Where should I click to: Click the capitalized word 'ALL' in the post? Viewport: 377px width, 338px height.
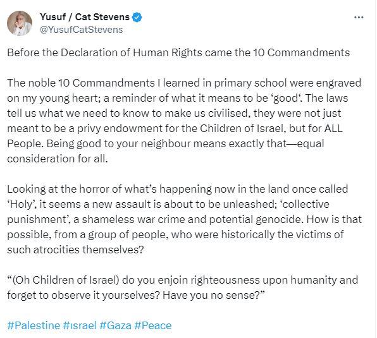(333, 128)
